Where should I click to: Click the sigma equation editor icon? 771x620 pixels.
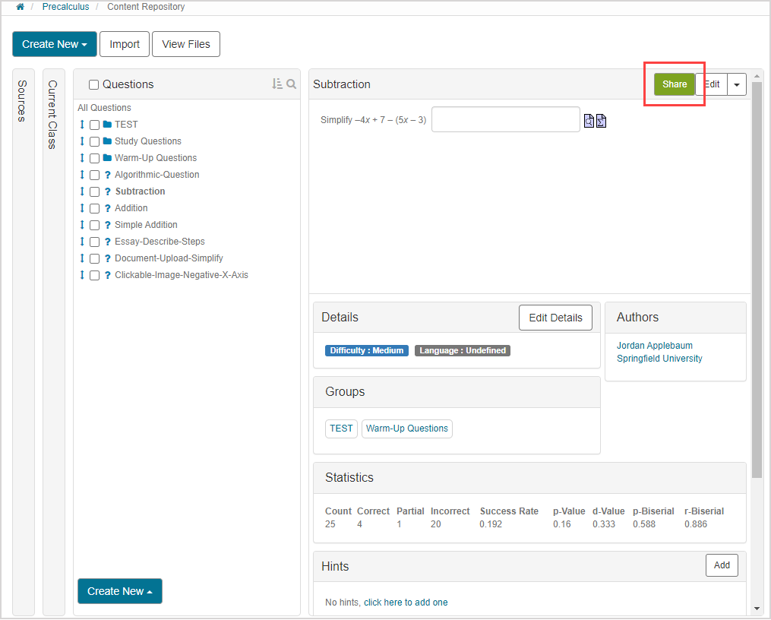pos(601,121)
